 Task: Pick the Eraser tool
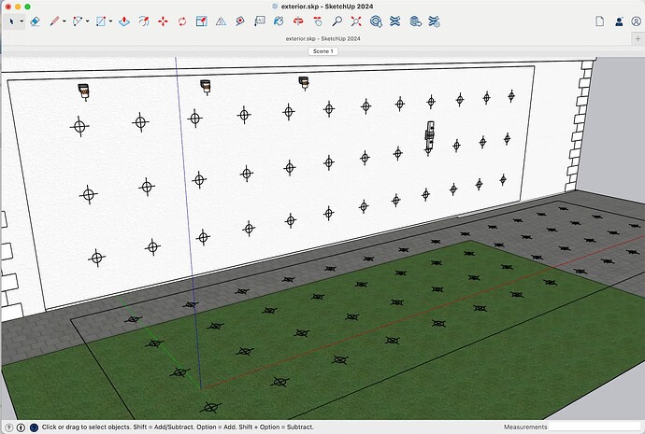click(x=36, y=21)
